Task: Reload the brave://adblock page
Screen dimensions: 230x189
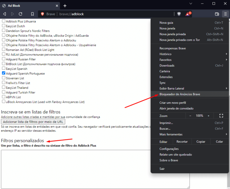Action: pyautogui.click(x=20, y=14)
